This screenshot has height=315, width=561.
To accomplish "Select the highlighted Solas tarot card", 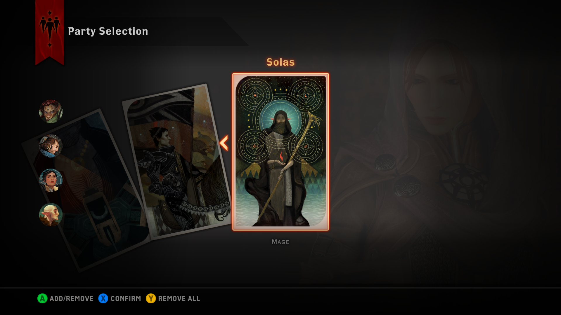I will (280, 152).
